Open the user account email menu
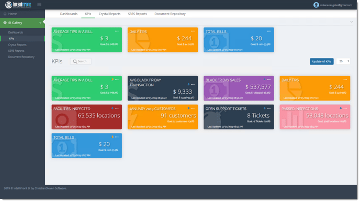The image size is (360, 202). click(335, 5)
